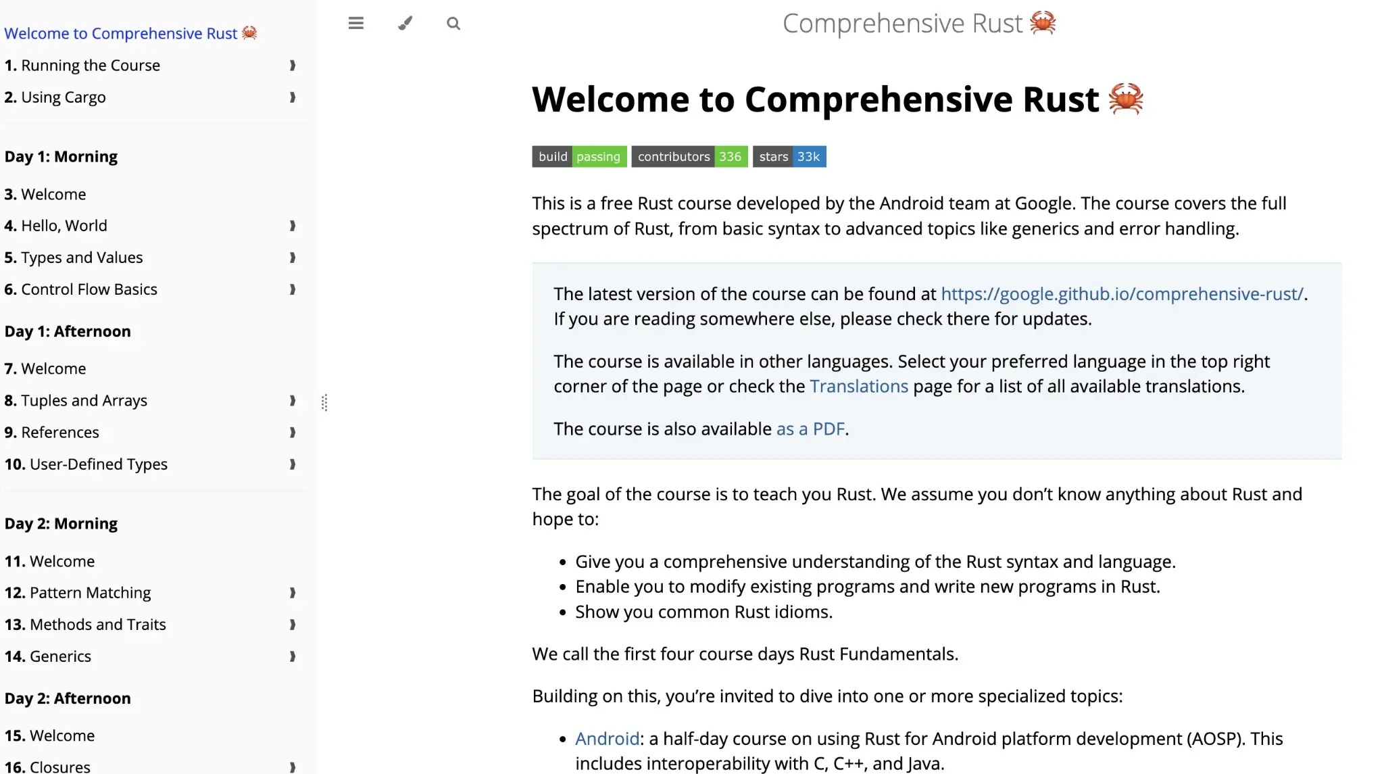Image resolution: width=1384 pixels, height=774 pixels.
Task: Open chapter 3. Welcome
Action: 45,195
